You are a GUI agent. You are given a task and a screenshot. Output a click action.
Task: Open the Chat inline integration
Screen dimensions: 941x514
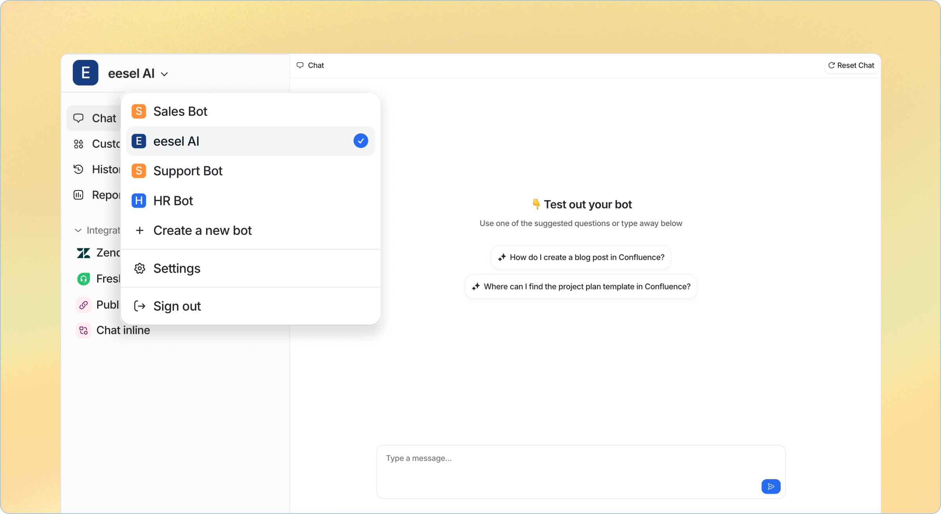[x=113, y=330]
